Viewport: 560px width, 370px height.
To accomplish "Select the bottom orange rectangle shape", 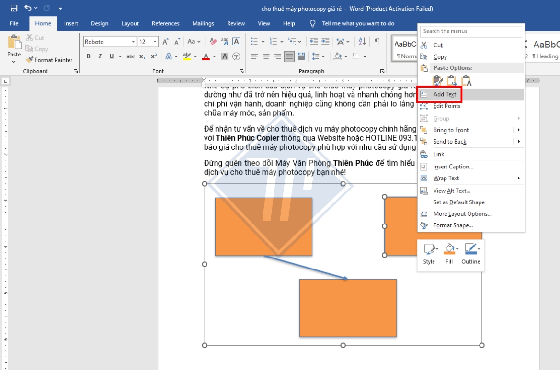I will [x=348, y=308].
